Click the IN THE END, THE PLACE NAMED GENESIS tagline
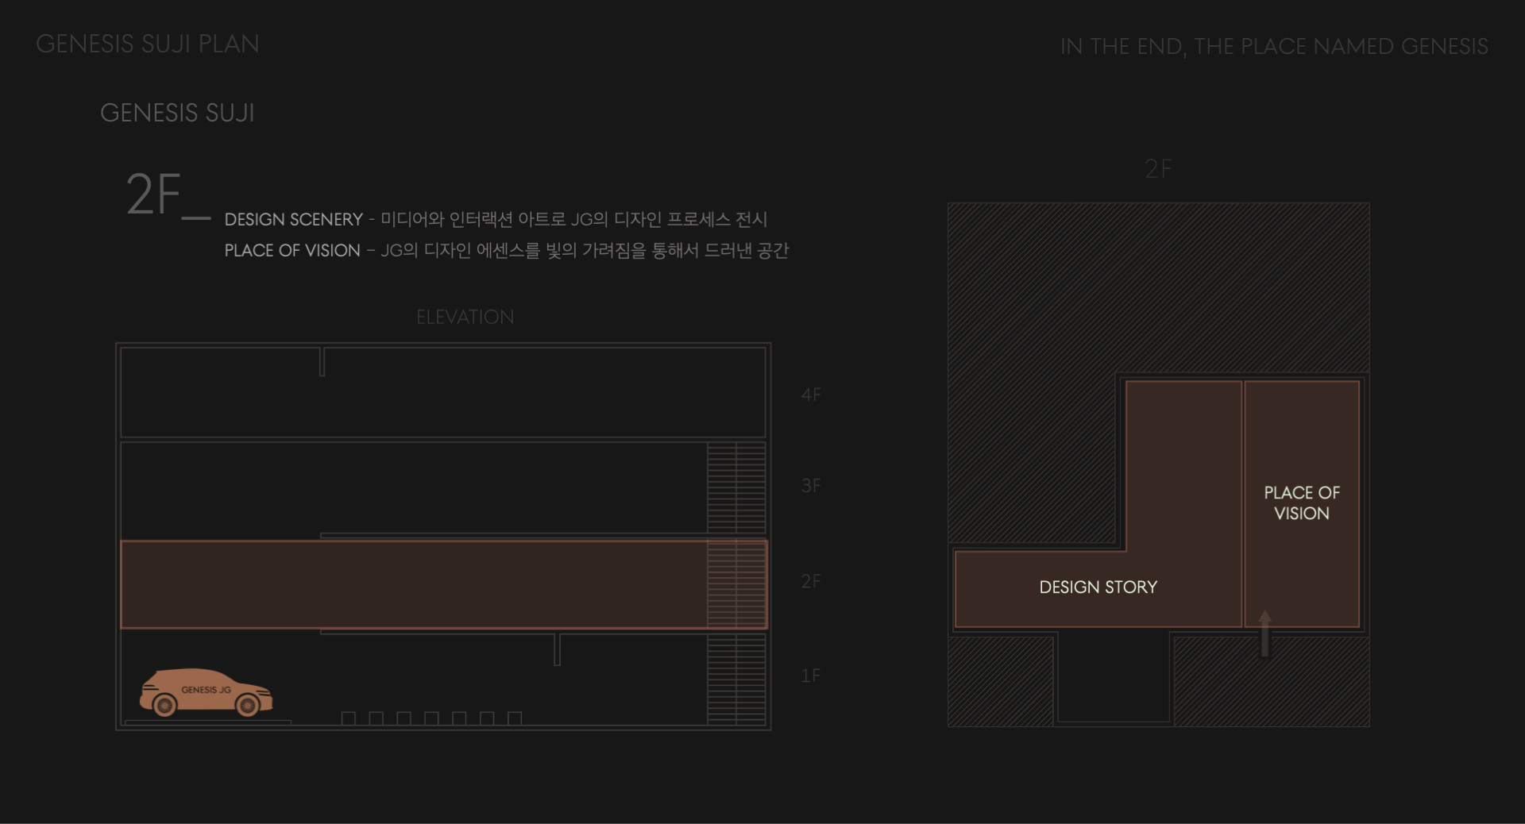1525x824 pixels. 1274,47
